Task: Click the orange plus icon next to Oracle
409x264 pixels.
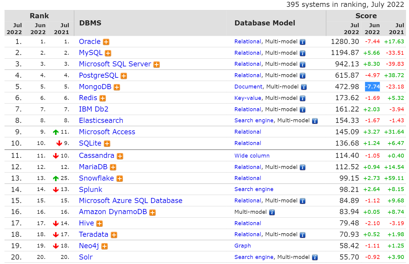Action: pyautogui.click(x=106, y=42)
